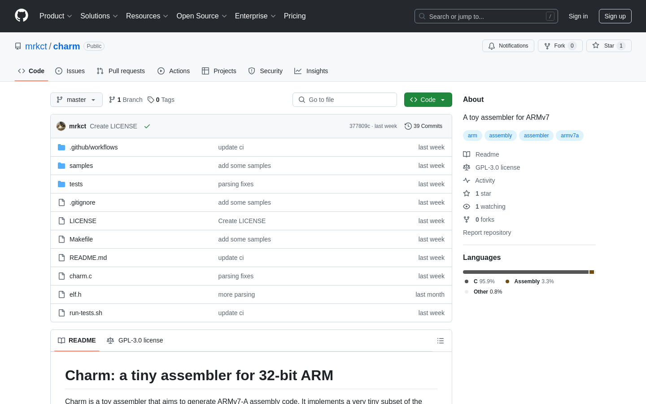646x404 pixels.
Task: Click the star icon in the Star button
Action: [x=596, y=45]
